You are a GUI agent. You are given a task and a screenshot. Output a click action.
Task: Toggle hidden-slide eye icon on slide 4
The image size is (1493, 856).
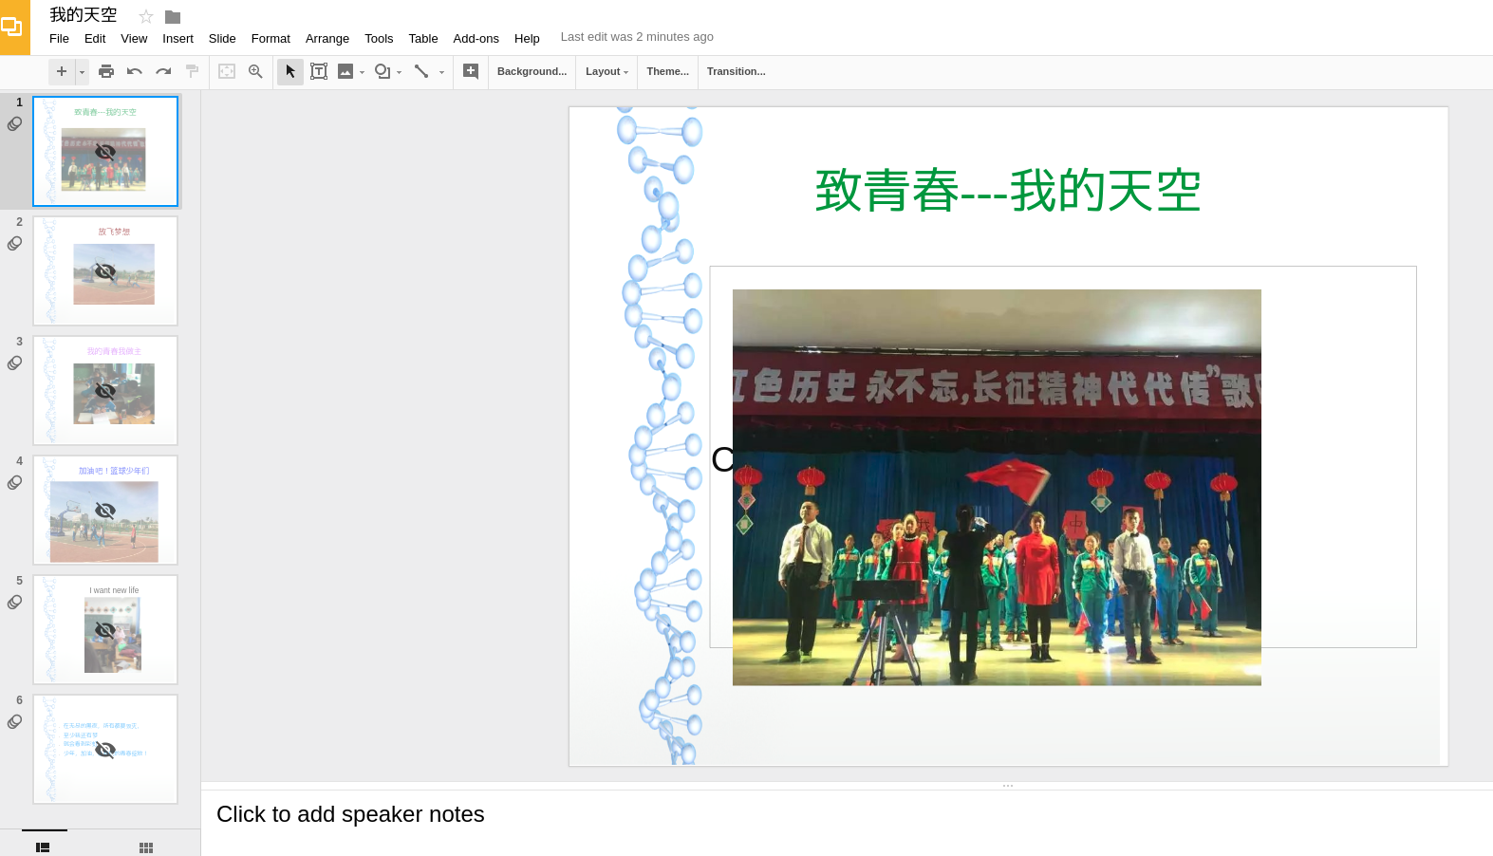105,511
